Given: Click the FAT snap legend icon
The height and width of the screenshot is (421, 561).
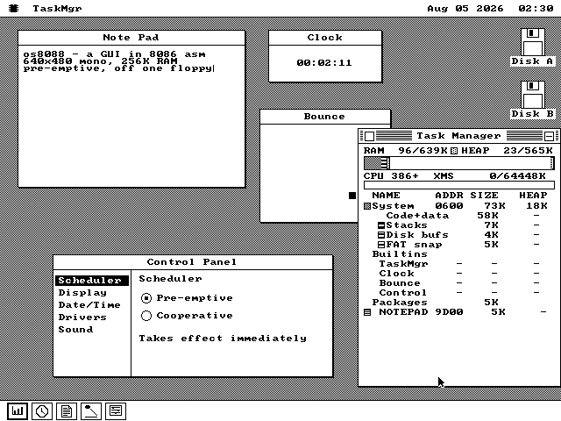Looking at the screenshot, I should pos(381,245).
